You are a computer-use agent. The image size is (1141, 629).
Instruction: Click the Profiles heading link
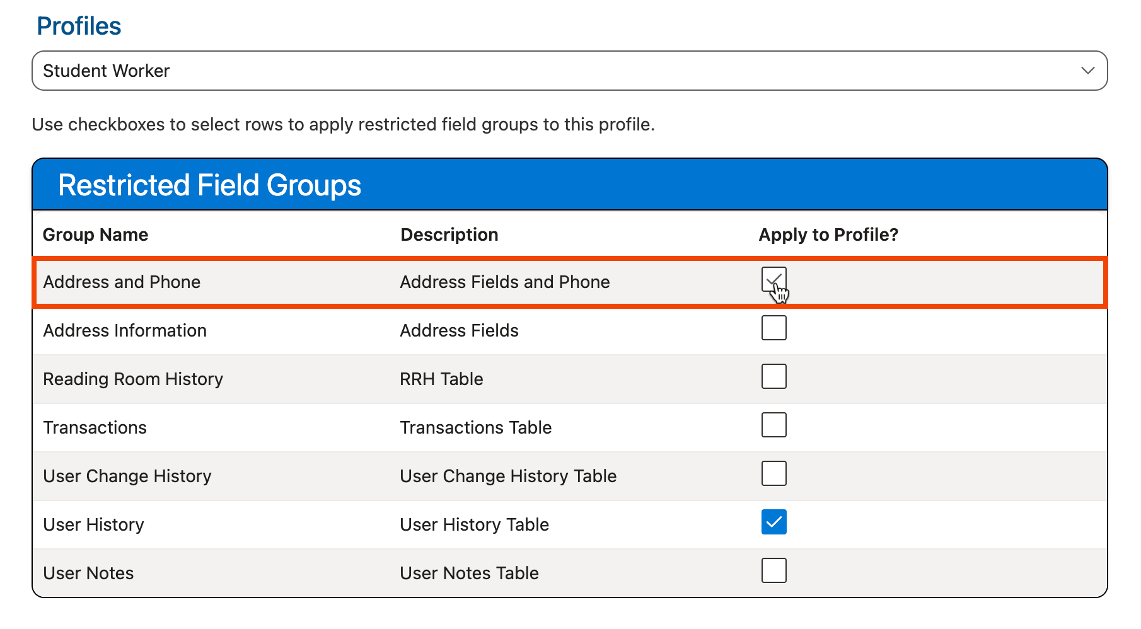[79, 25]
